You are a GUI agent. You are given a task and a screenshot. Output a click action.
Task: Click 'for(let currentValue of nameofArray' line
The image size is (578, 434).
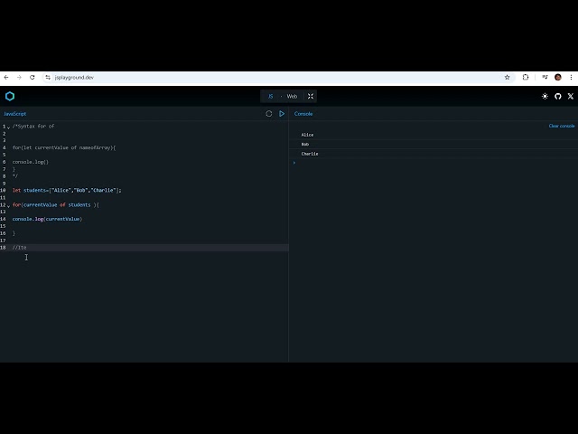[64, 147]
